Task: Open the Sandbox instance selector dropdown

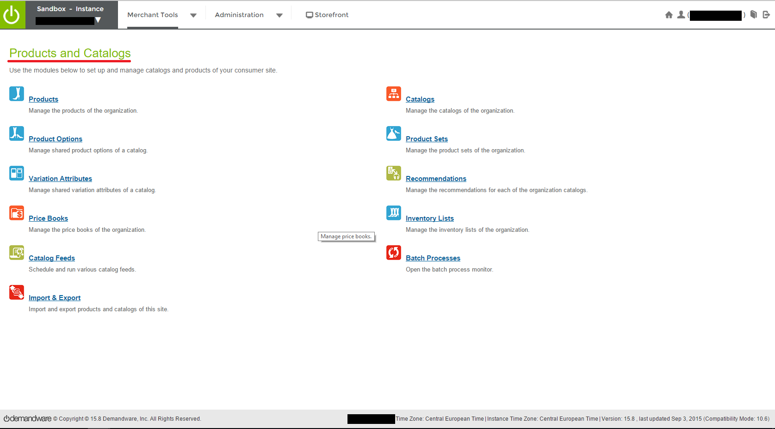Action: tap(98, 20)
